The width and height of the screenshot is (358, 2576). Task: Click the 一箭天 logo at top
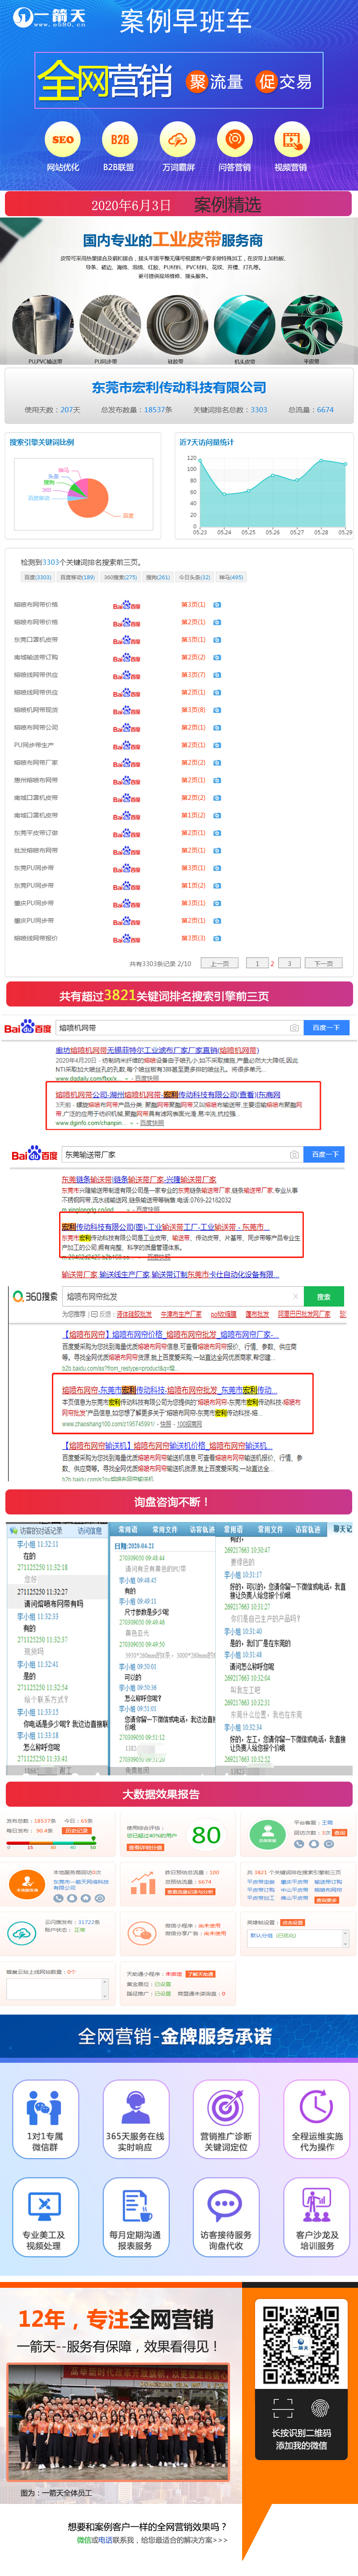[x=50, y=17]
